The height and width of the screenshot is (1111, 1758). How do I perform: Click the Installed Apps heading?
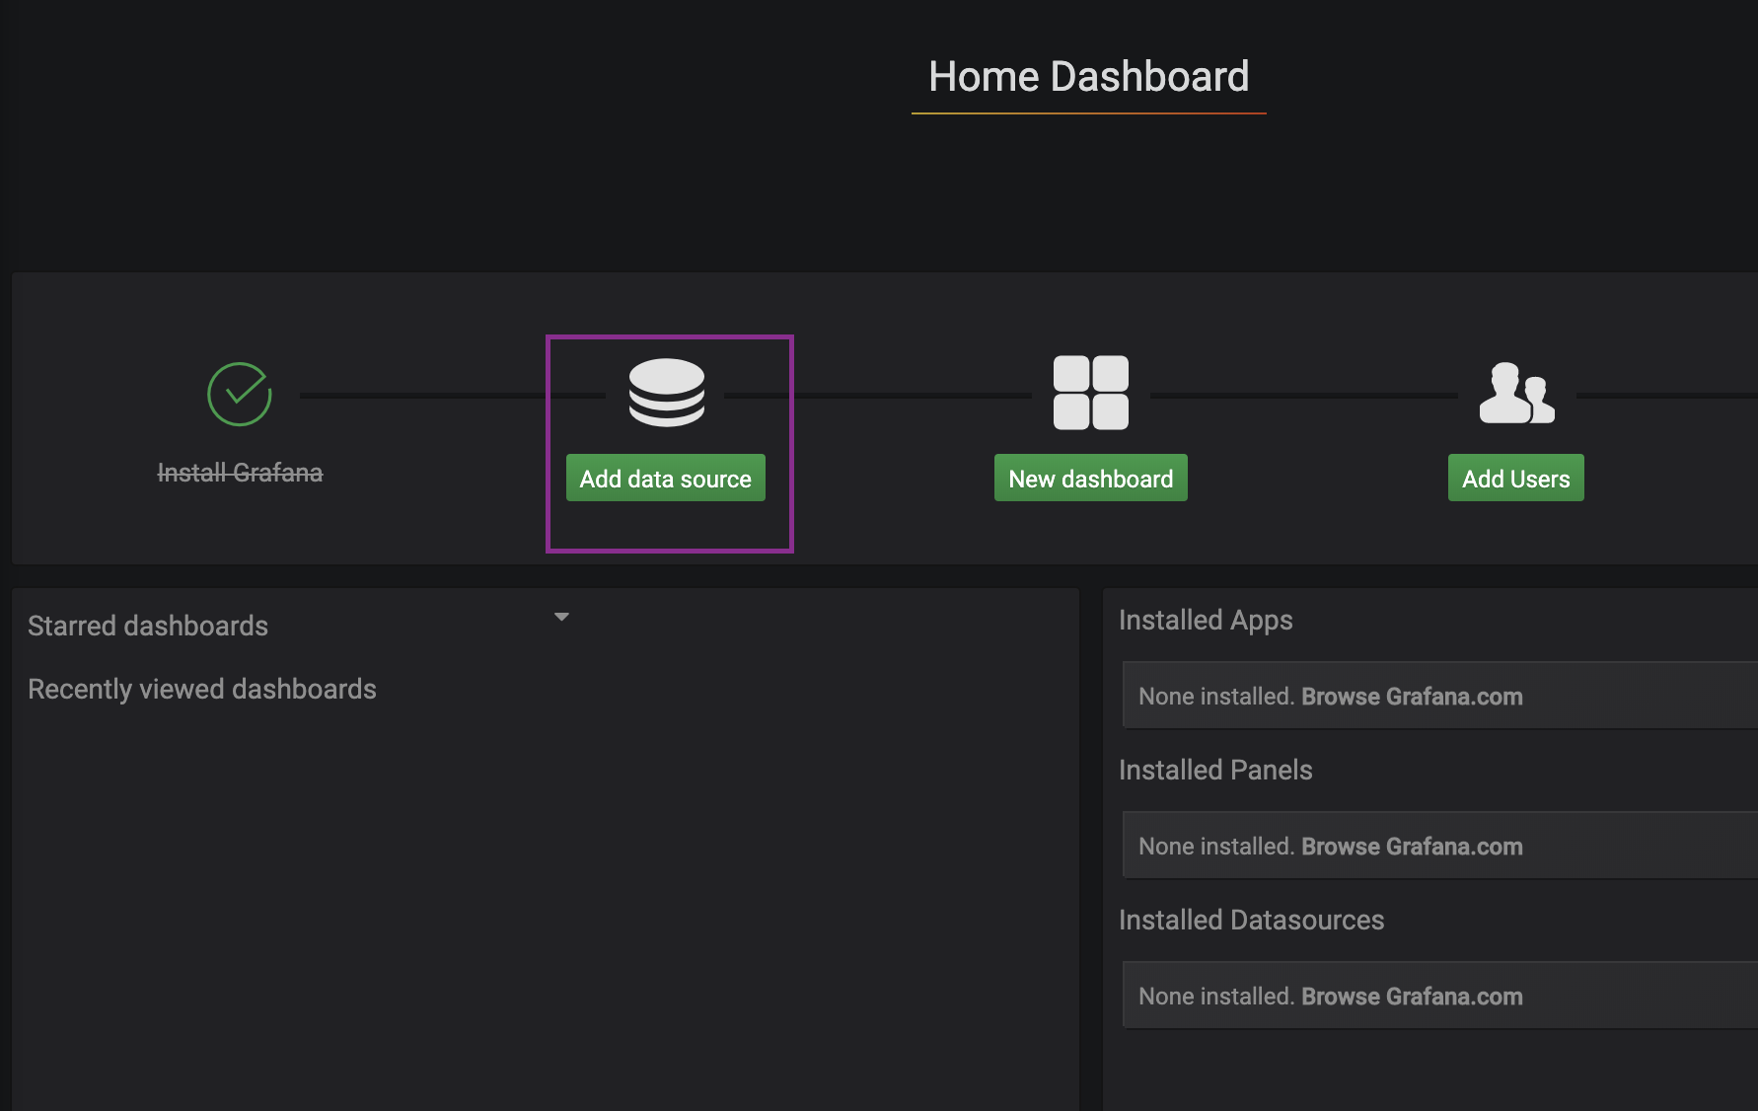coord(1206,621)
